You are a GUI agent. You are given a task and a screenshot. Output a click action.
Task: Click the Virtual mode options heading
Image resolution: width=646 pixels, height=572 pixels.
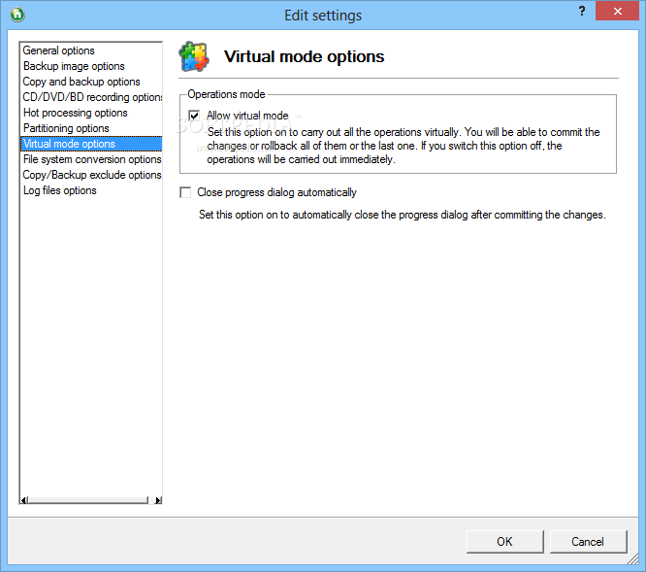click(x=304, y=56)
